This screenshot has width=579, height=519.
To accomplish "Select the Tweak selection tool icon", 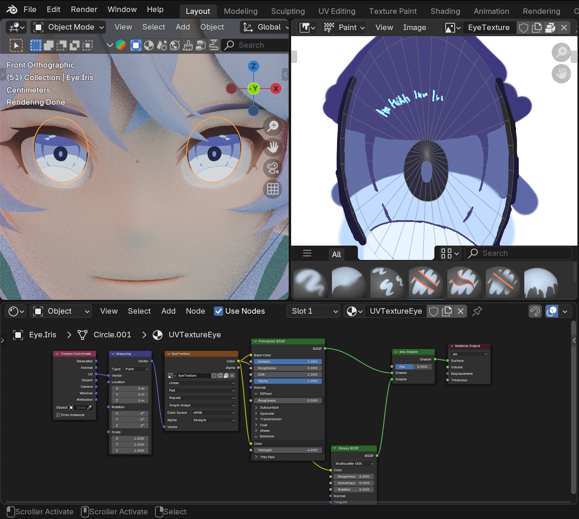I will coord(16,45).
